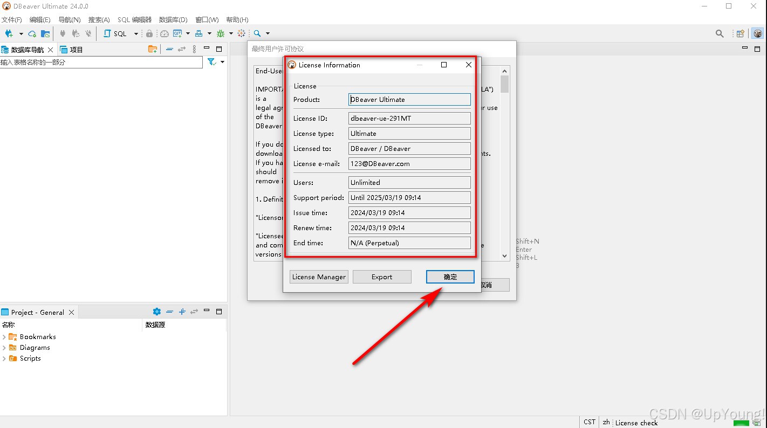Open the dropdown beside New connection icon
Screen dimensions: 767x428
click(21, 33)
